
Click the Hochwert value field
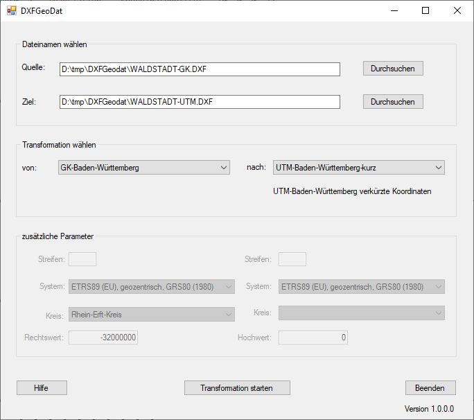[x=313, y=338]
